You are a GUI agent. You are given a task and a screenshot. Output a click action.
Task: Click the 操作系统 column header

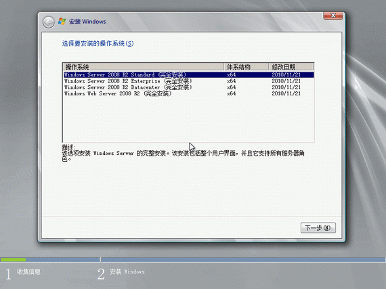pyautogui.click(x=144, y=66)
